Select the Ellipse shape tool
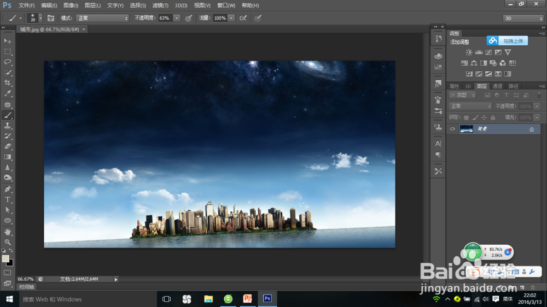Image resolution: width=547 pixels, height=307 pixels. [x=8, y=221]
